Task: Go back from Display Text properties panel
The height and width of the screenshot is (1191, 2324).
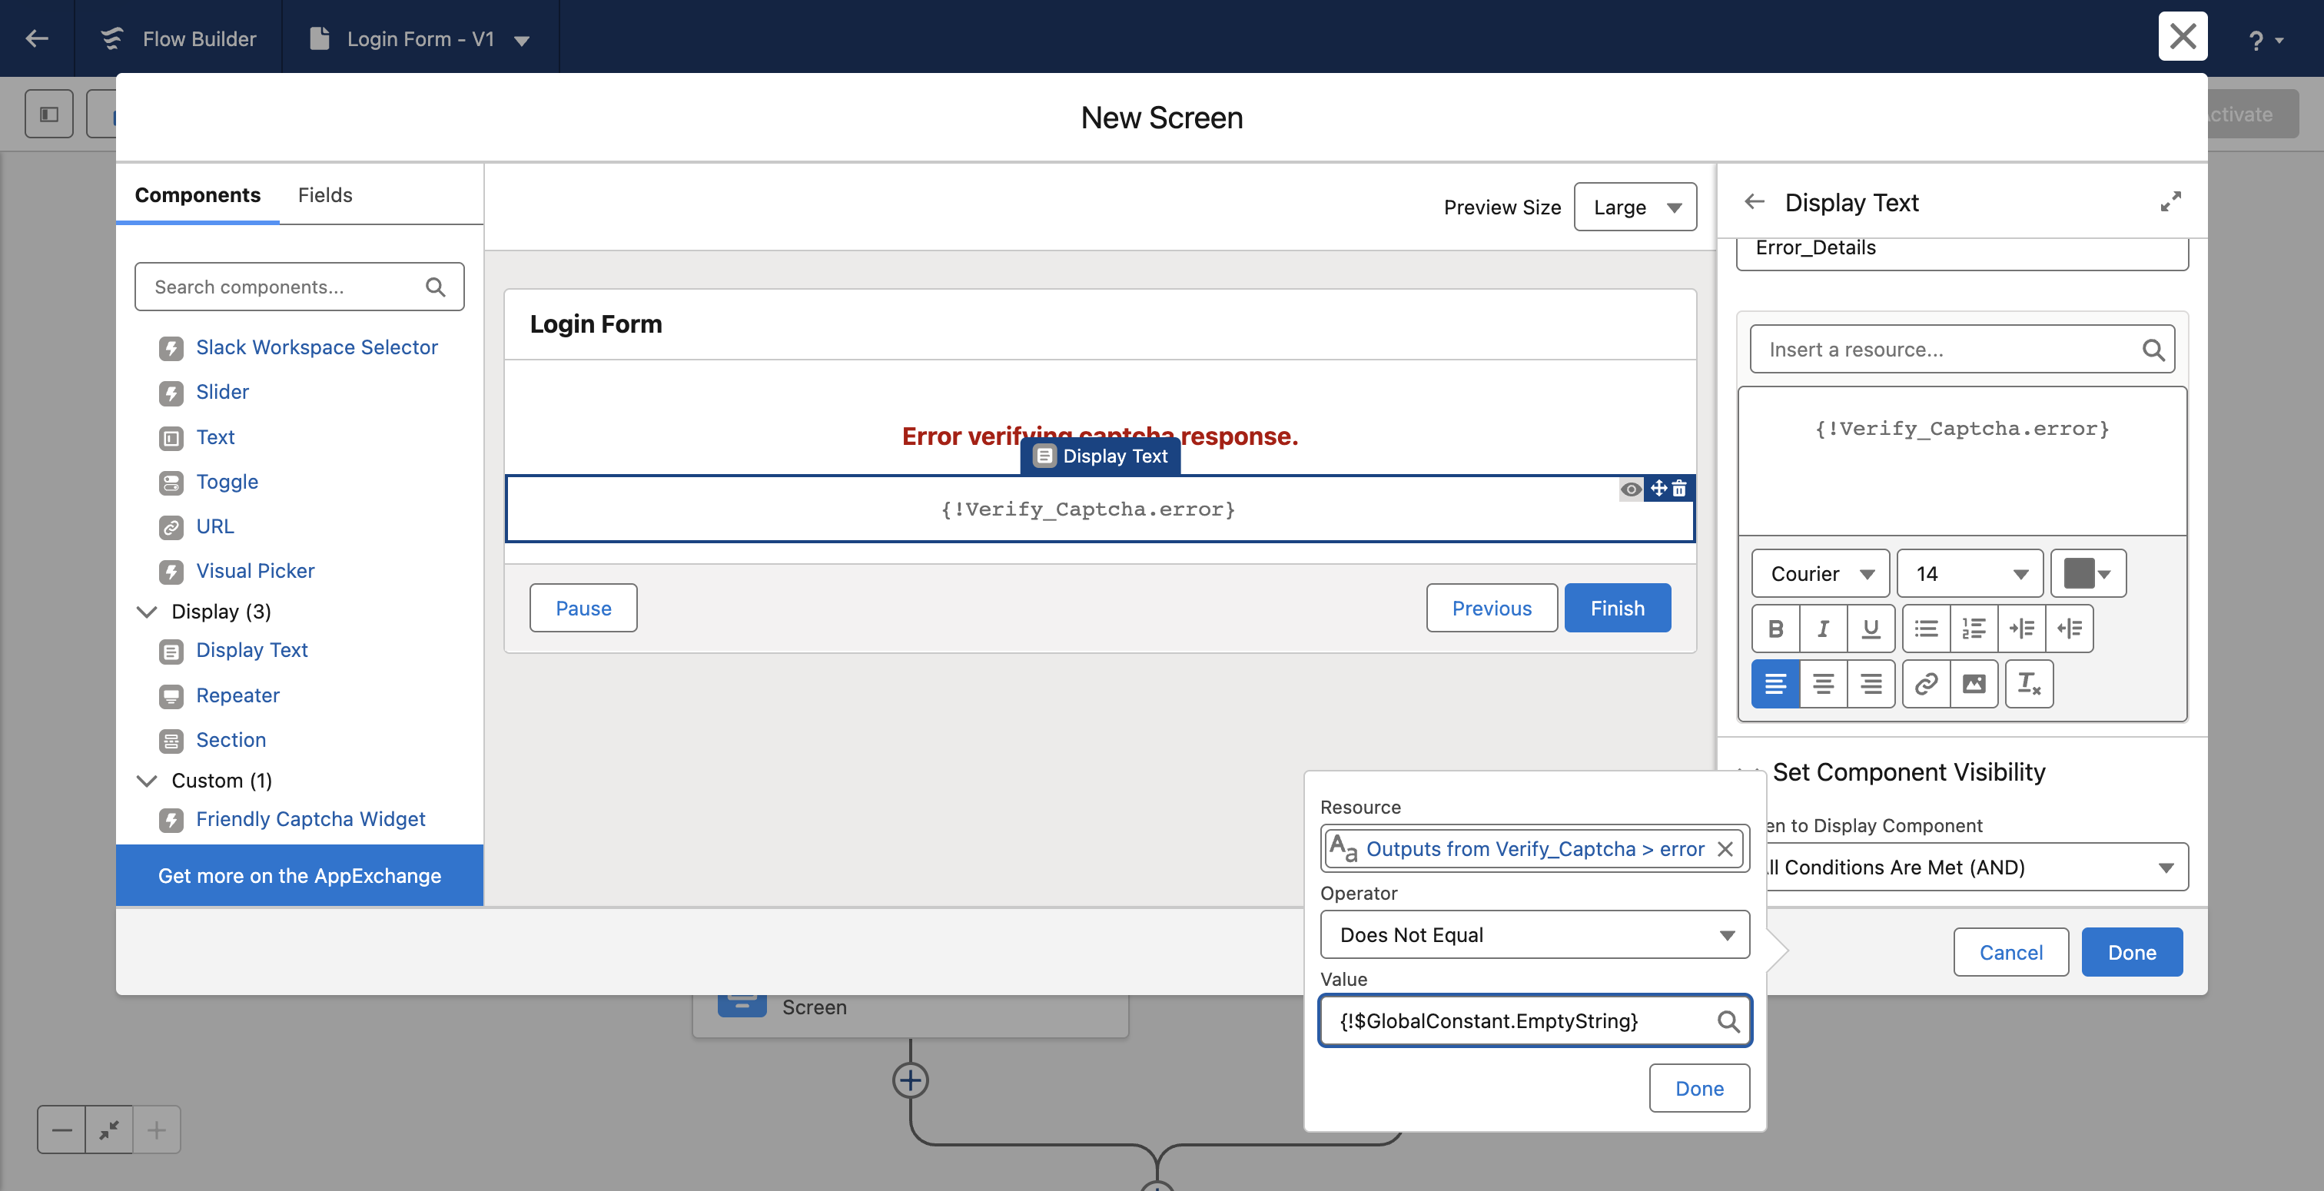Action: tap(1754, 201)
